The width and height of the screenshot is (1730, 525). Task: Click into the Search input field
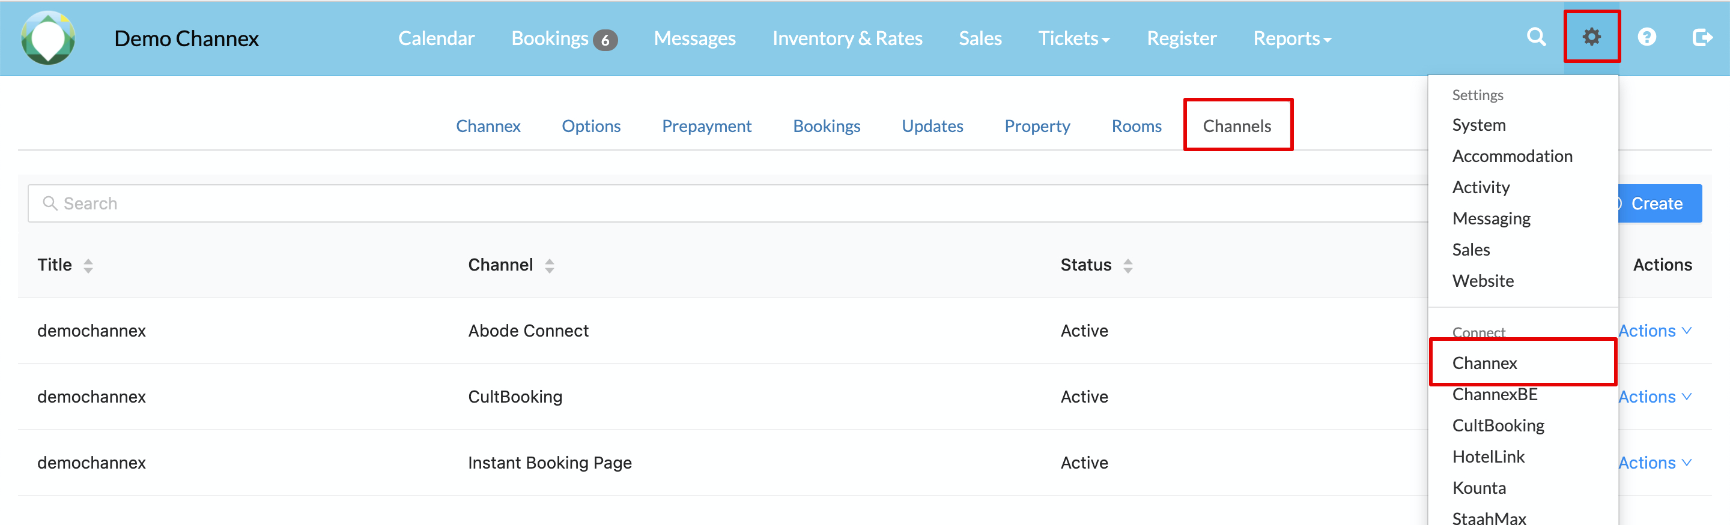pos(728,203)
